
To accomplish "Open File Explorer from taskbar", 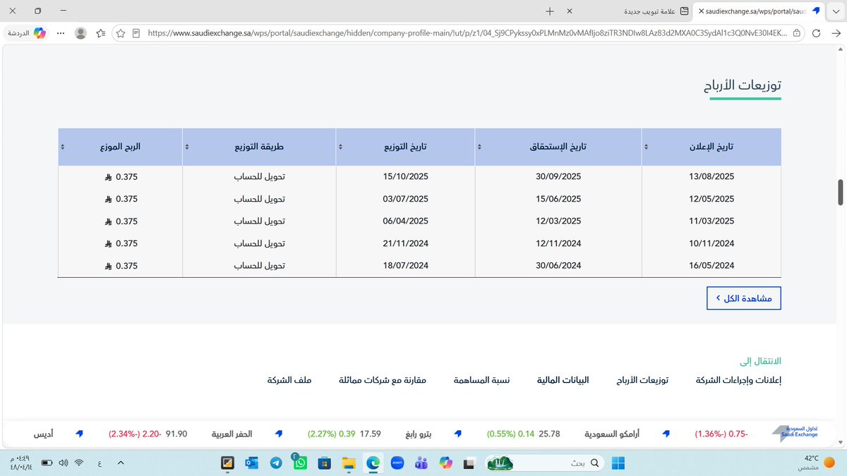I will [x=348, y=463].
